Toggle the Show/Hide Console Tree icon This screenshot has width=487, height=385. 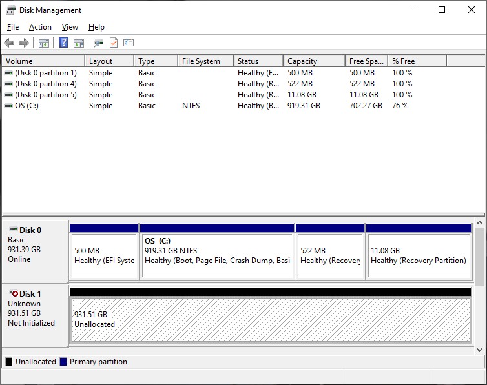43,43
